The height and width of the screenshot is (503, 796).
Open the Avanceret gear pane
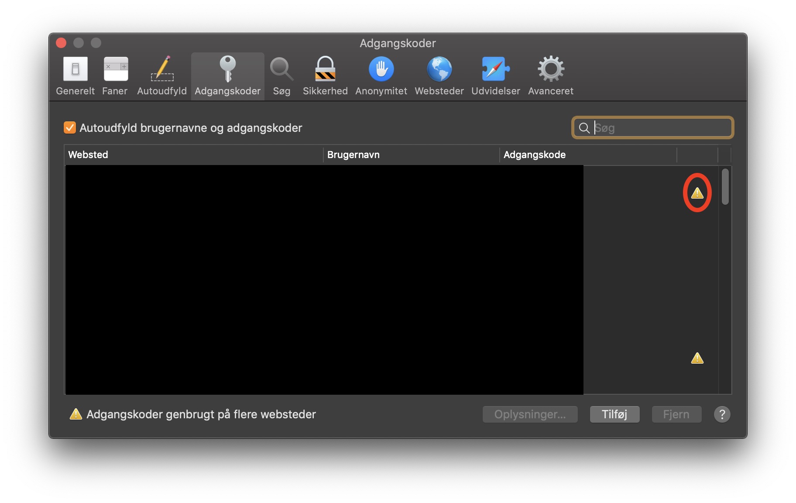pyautogui.click(x=551, y=76)
